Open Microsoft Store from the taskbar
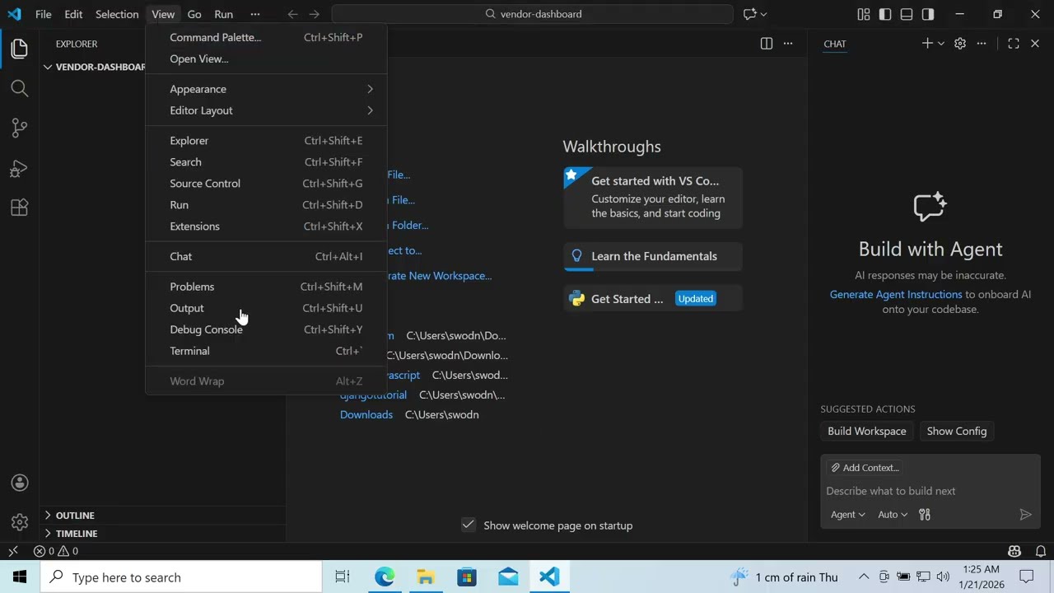Viewport: 1054px width, 593px height. pos(467,577)
